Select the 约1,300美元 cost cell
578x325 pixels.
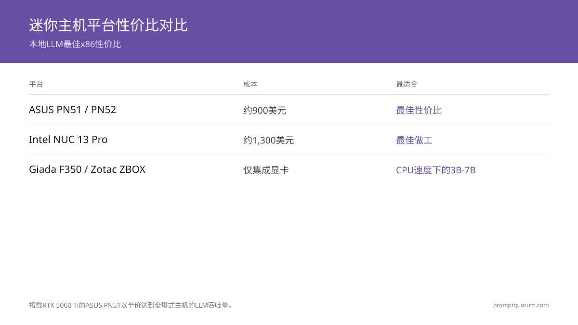coord(269,140)
